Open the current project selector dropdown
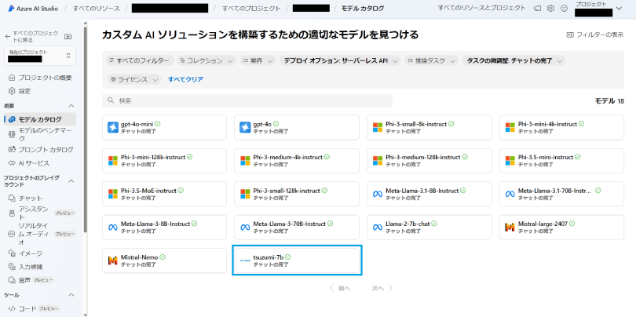 pos(40,55)
